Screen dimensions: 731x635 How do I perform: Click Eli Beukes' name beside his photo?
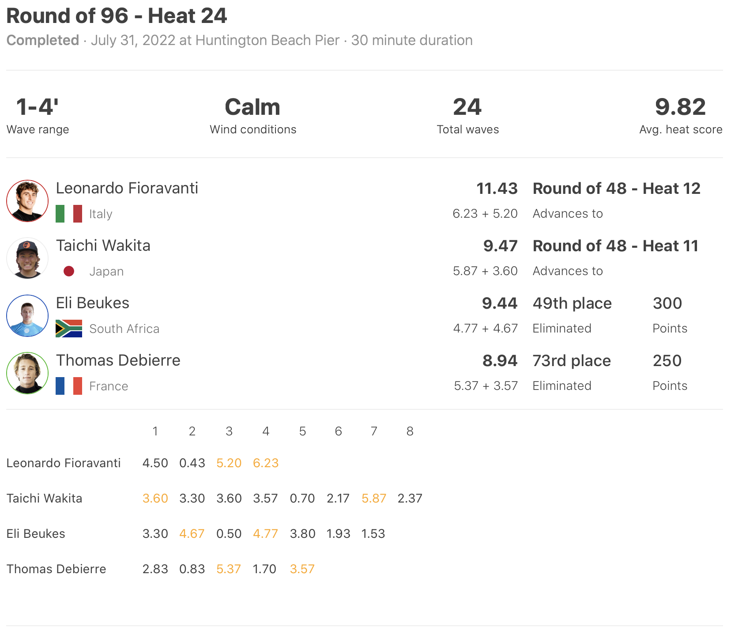(x=93, y=303)
